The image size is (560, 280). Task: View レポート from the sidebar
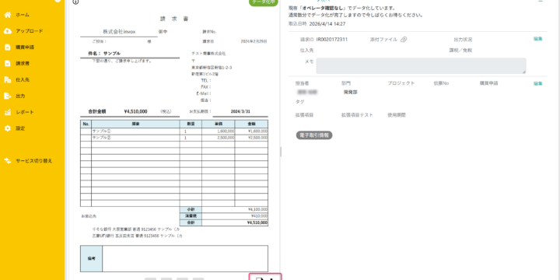pyautogui.click(x=25, y=112)
